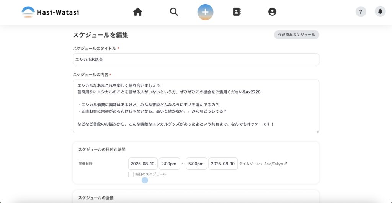
Task: Open the end date 2025-08-10 picker
Action: [223, 164]
